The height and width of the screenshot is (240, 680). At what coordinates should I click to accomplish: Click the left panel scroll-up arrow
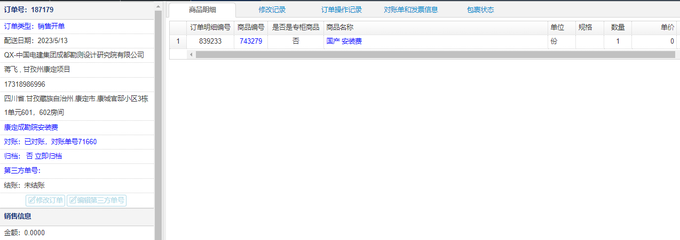(158, 6)
